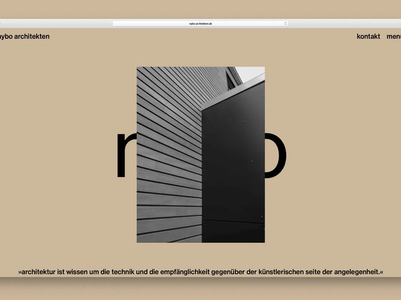Click the nybo architekten site logo text
The width and height of the screenshot is (401, 300).
tap(25, 36)
